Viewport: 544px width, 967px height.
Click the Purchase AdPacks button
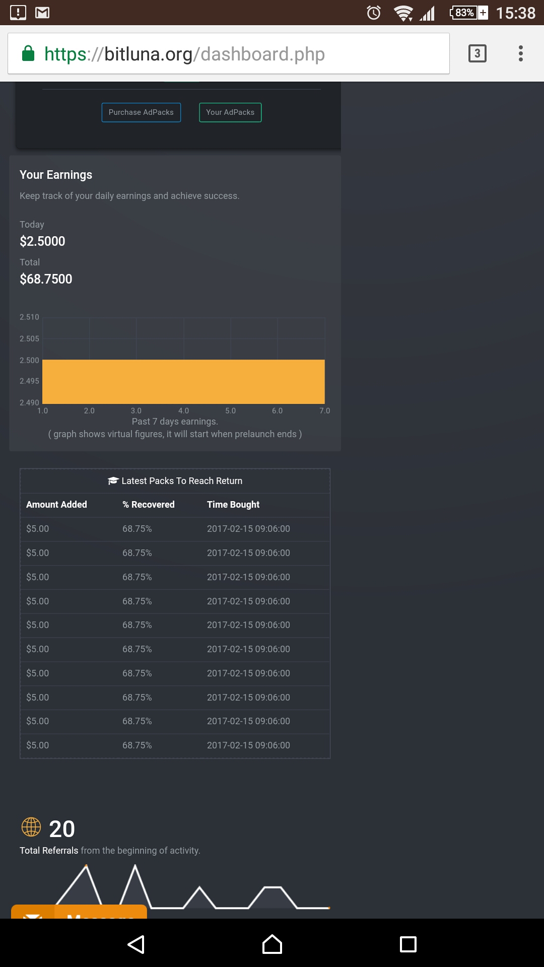click(x=141, y=112)
